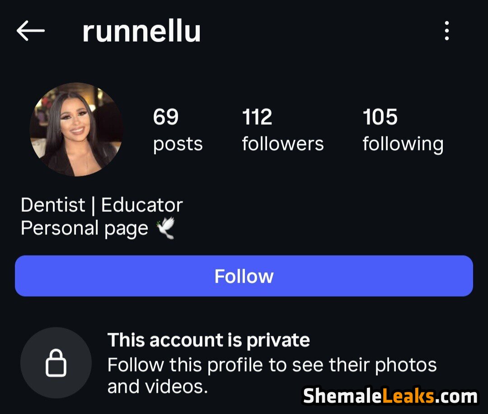The width and height of the screenshot is (488, 414).
Task: Go back using the left arrow
Action: coord(31,31)
